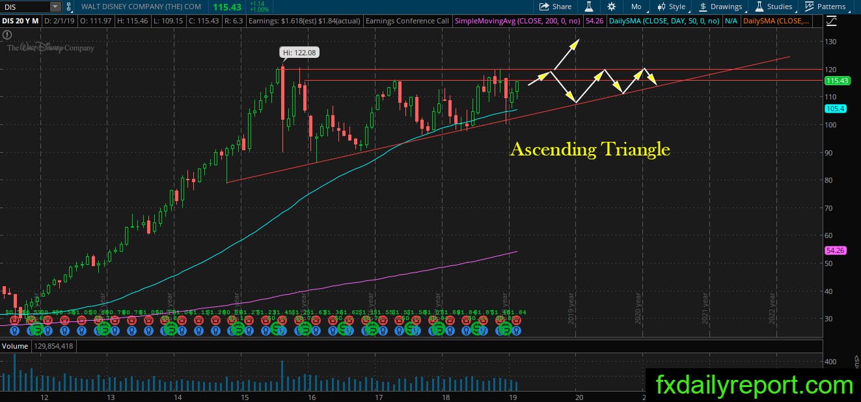861x402 pixels.
Task: Click the 400 volume axis label
Action: pyautogui.click(x=830, y=361)
